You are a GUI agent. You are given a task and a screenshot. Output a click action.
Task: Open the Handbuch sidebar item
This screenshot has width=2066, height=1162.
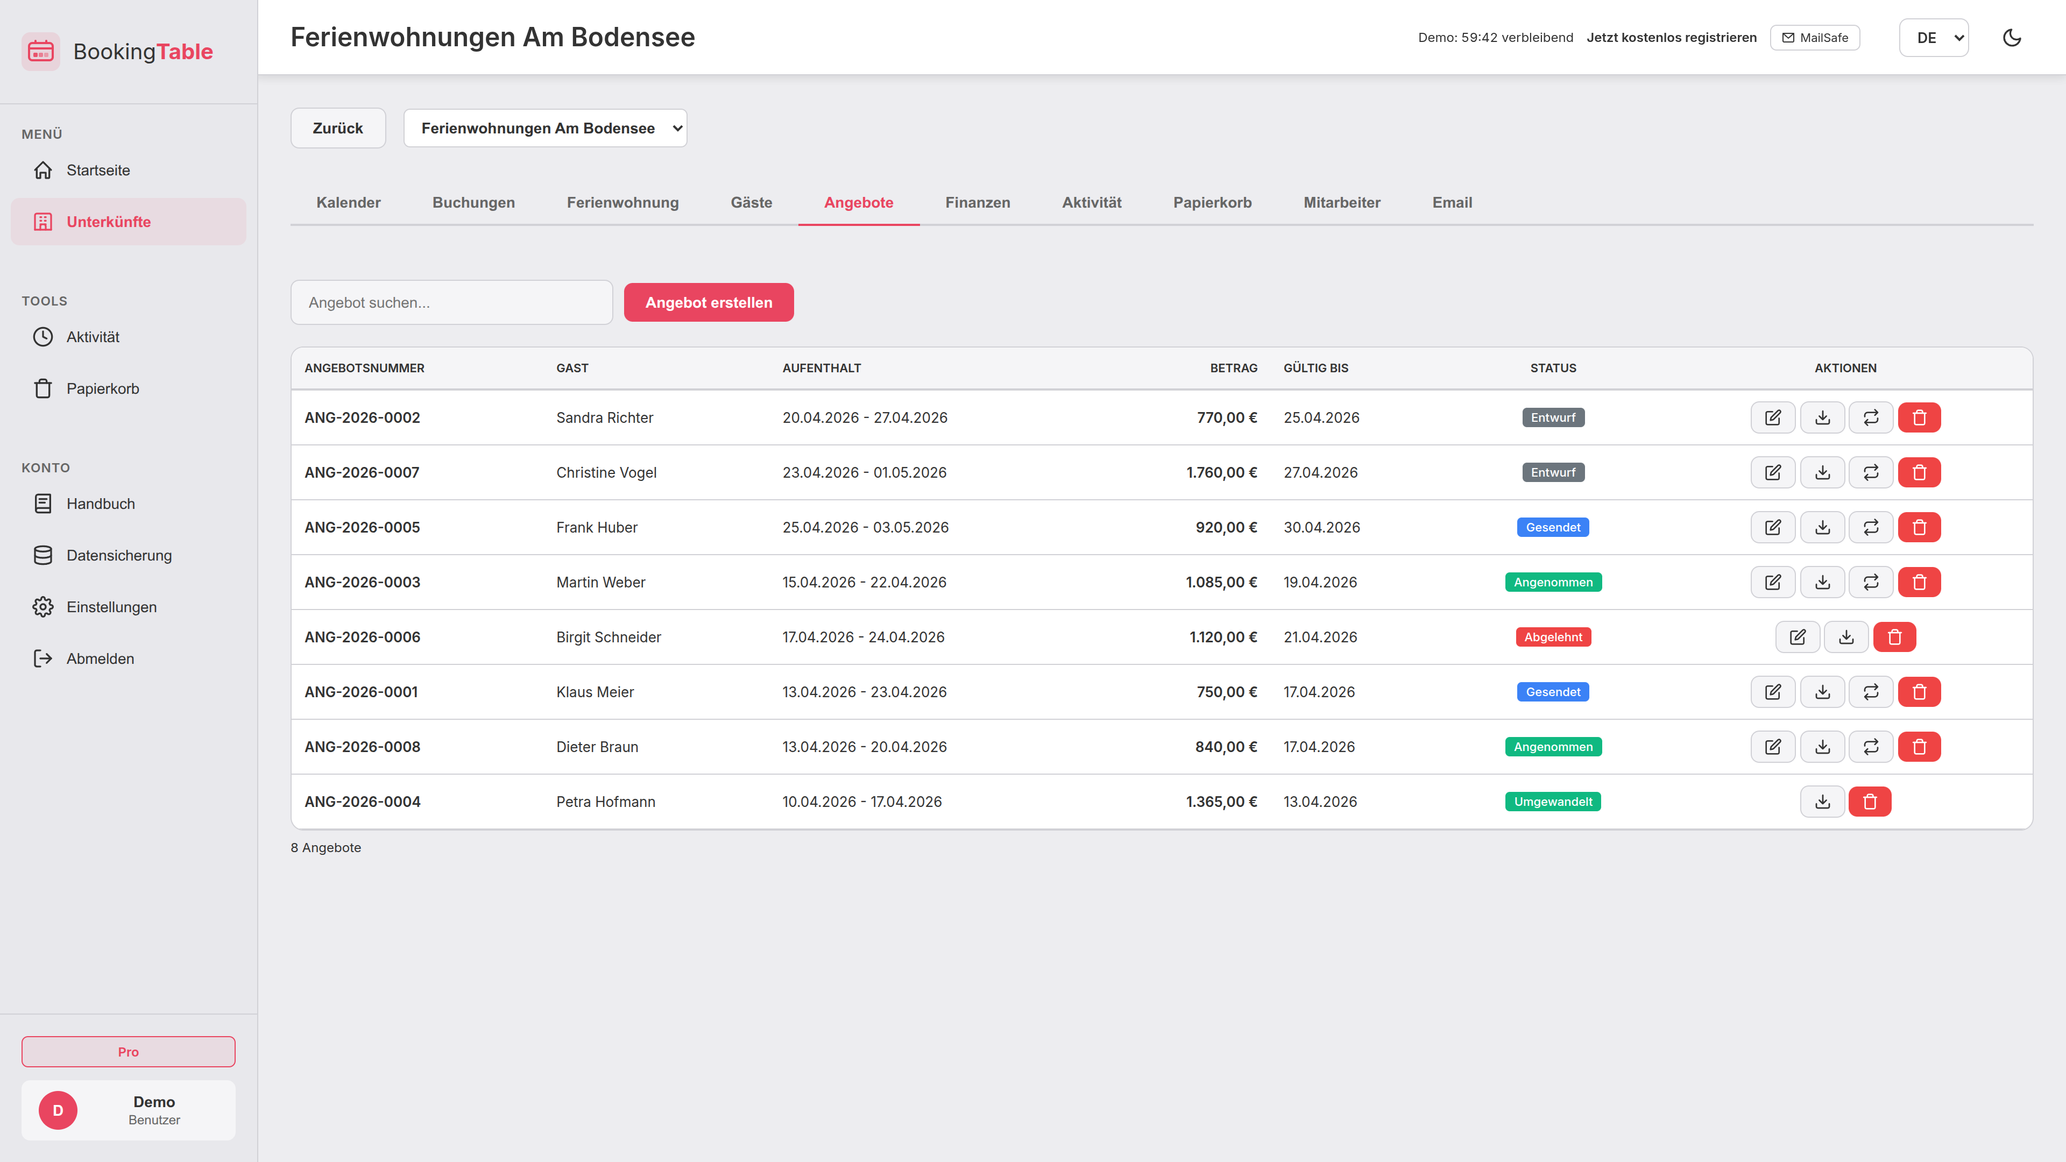click(x=129, y=504)
